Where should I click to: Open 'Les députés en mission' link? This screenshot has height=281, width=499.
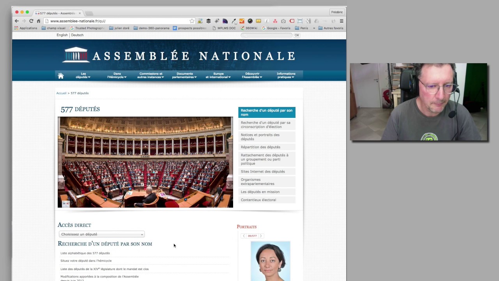(267, 192)
